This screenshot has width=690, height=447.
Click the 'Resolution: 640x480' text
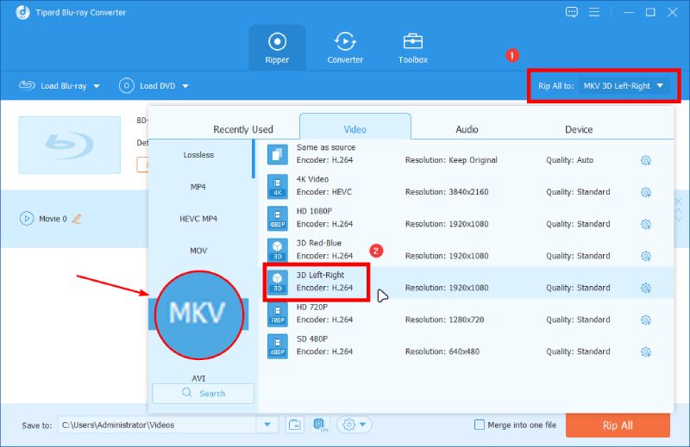pyautogui.click(x=442, y=351)
